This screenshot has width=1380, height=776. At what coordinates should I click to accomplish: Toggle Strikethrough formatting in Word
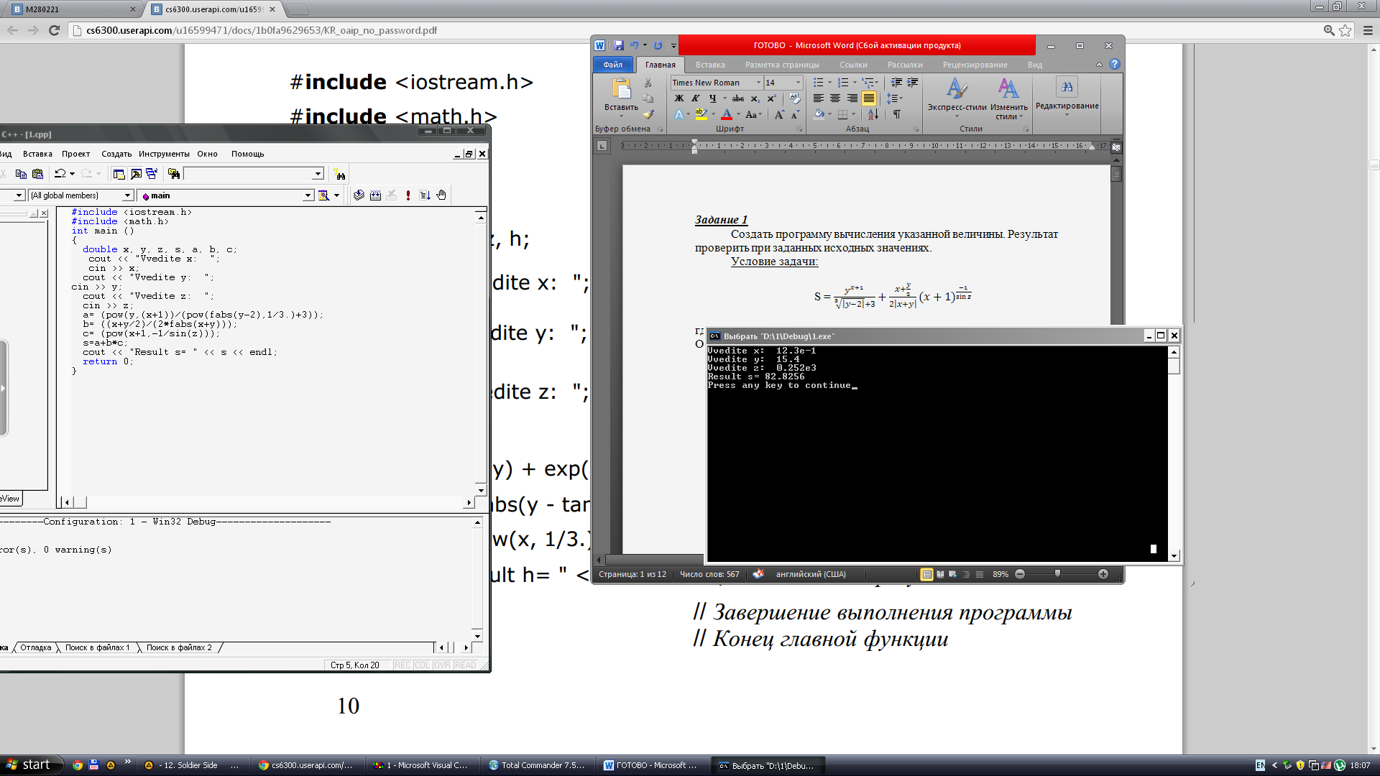point(738,98)
